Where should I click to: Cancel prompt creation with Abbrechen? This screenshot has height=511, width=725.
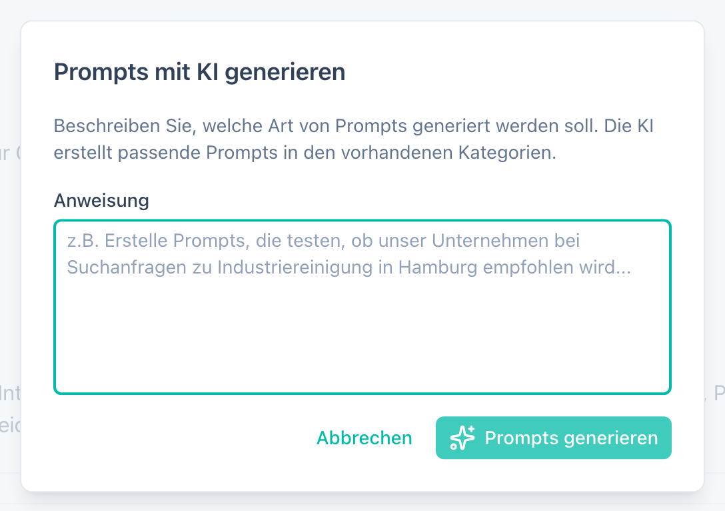pos(364,438)
